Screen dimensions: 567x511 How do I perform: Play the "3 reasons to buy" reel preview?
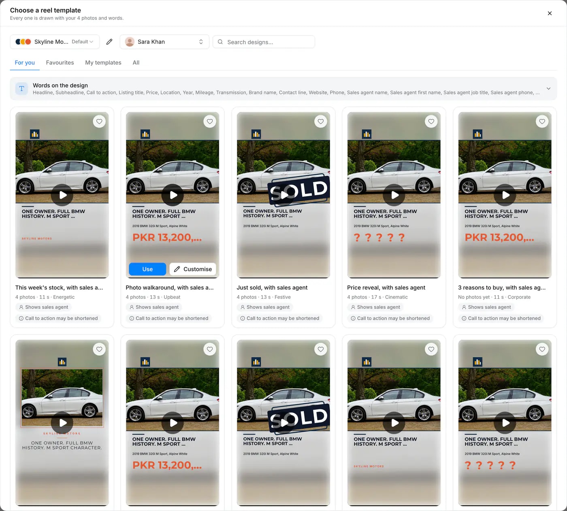pos(505,195)
